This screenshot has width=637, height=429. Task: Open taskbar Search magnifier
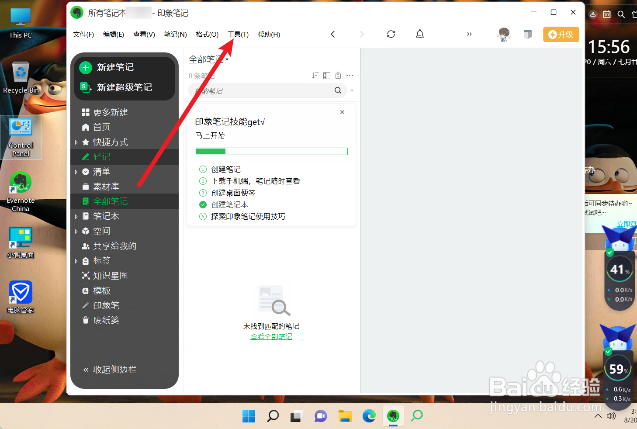273,416
